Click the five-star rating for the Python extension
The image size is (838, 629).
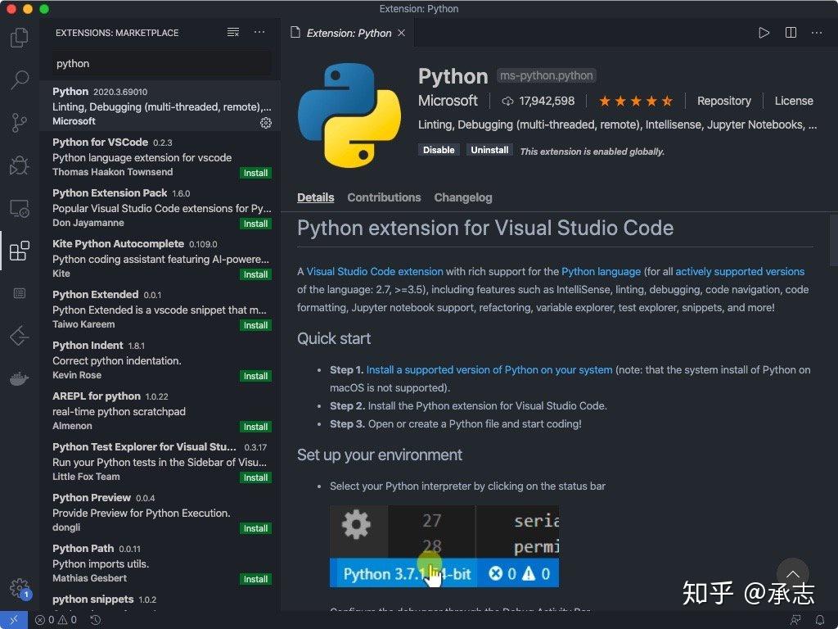click(636, 100)
